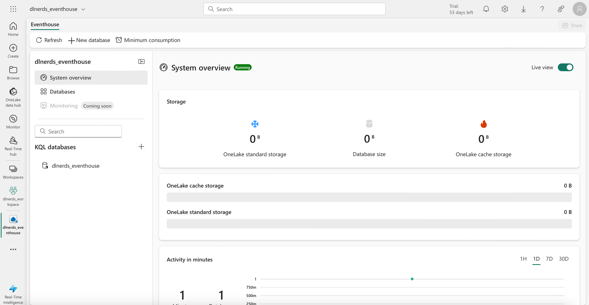Viewport: 589px width, 305px height.
Task: Click the Database size cylinder icon
Action: point(369,124)
